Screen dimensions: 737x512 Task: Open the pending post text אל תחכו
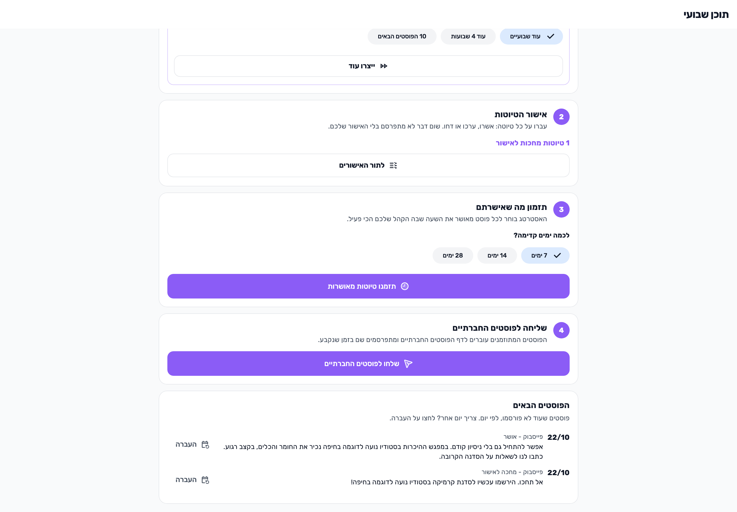(x=447, y=482)
